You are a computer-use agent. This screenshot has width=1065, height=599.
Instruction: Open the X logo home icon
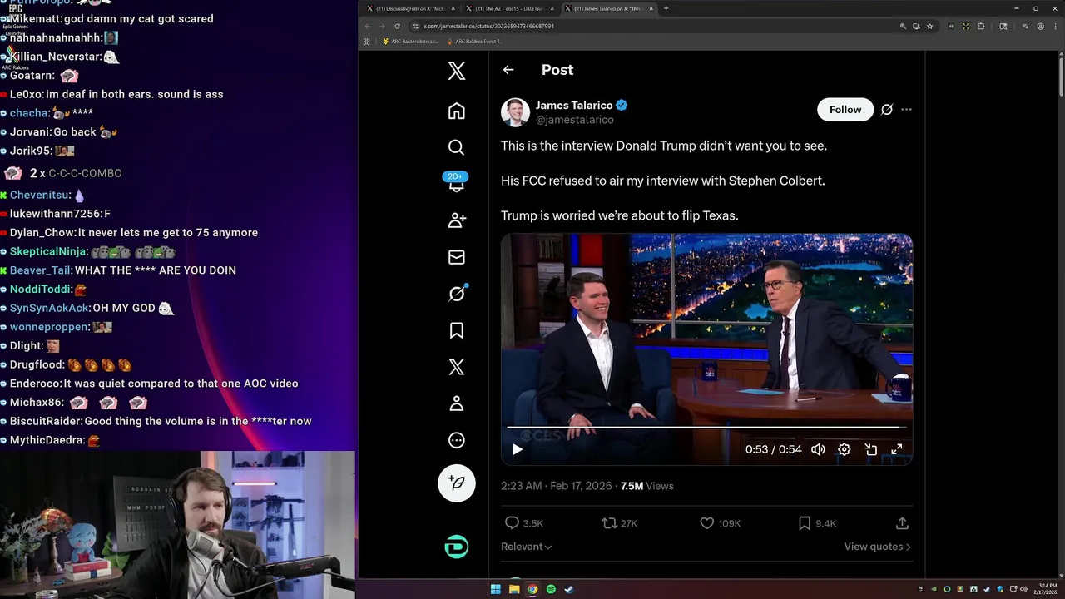click(x=456, y=71)
